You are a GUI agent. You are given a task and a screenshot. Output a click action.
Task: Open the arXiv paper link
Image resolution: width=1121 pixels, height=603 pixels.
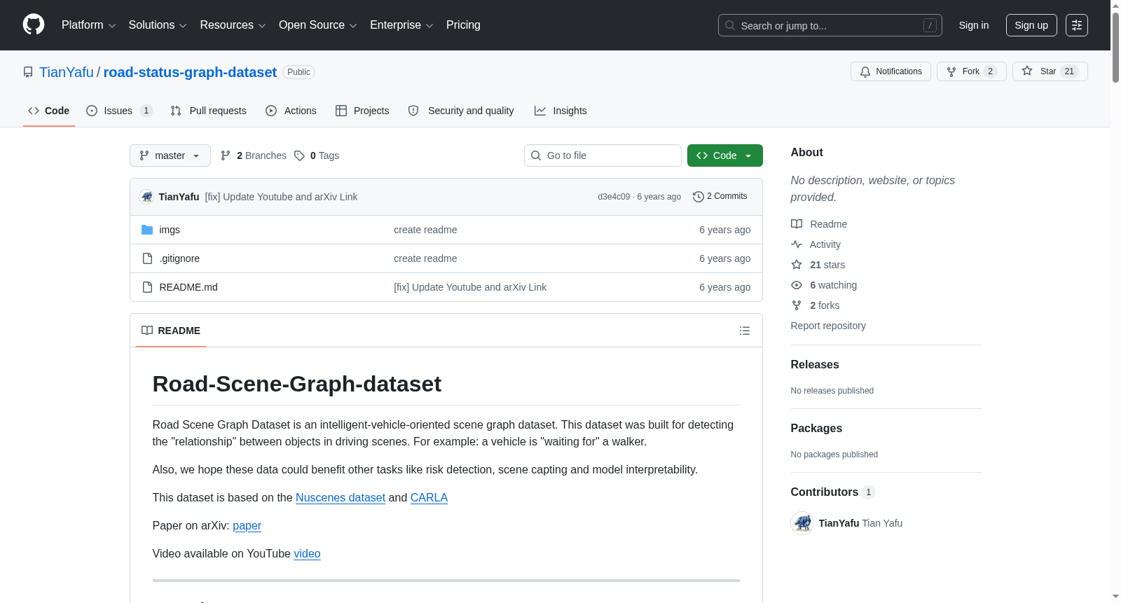[247, 525]
